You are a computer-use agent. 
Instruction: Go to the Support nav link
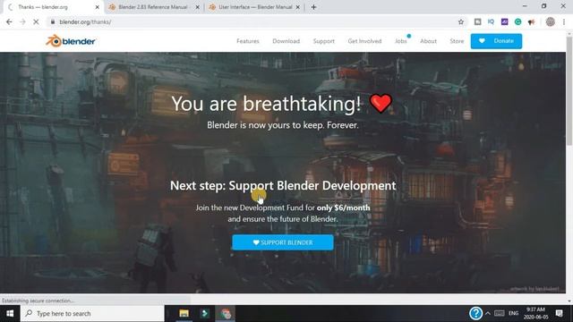(324, 41)
